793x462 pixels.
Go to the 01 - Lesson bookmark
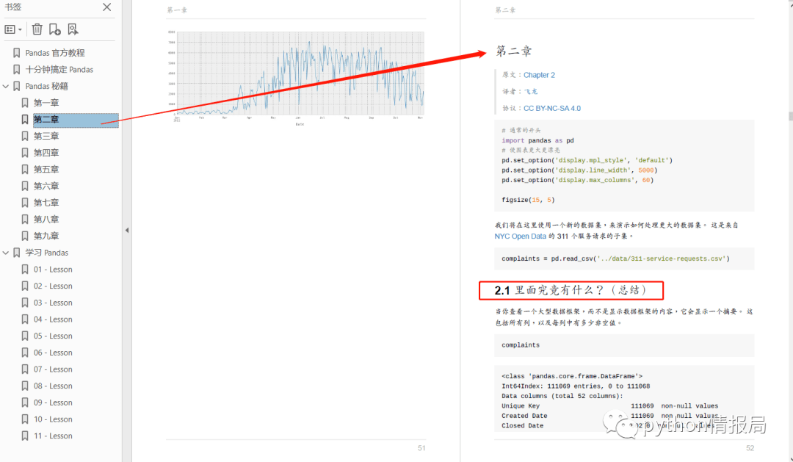(53, 270)
